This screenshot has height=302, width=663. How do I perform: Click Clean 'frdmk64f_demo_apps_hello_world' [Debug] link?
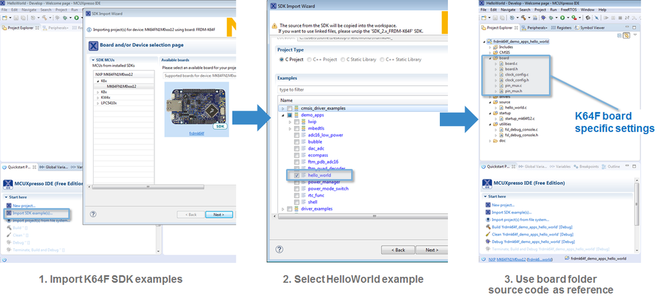tap(532, 234)
